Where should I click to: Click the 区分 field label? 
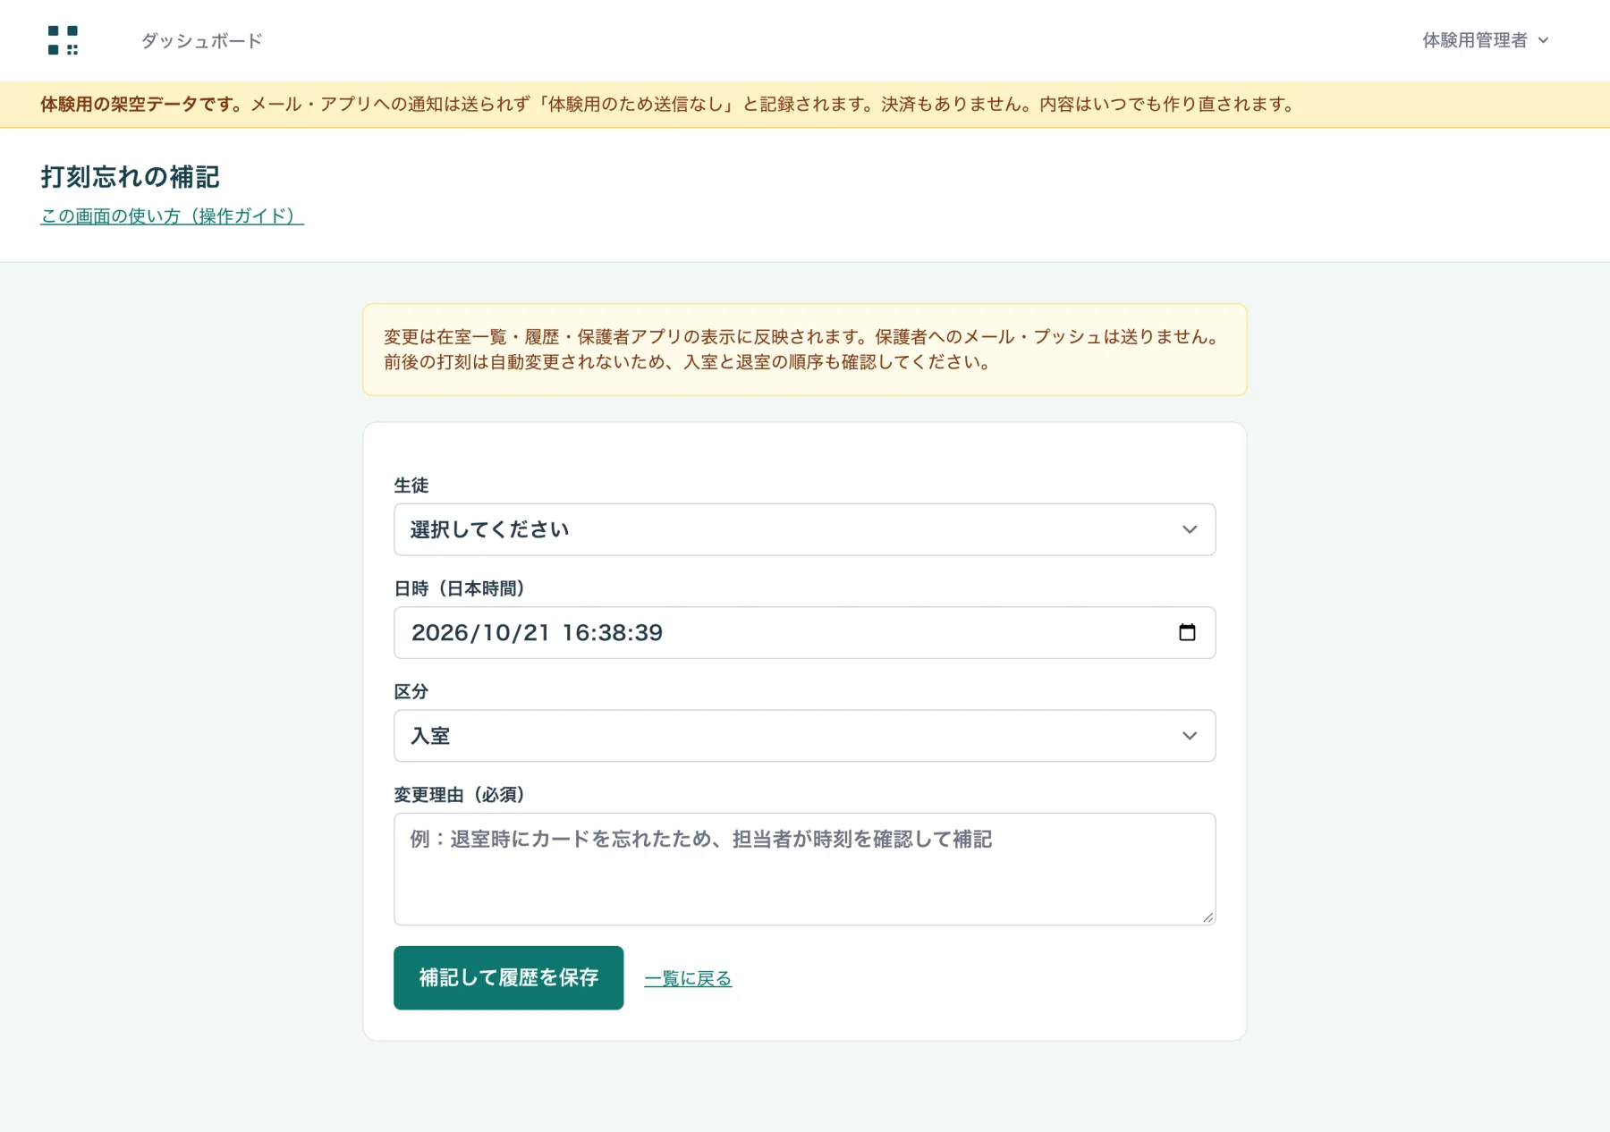(x=411, y=691)
